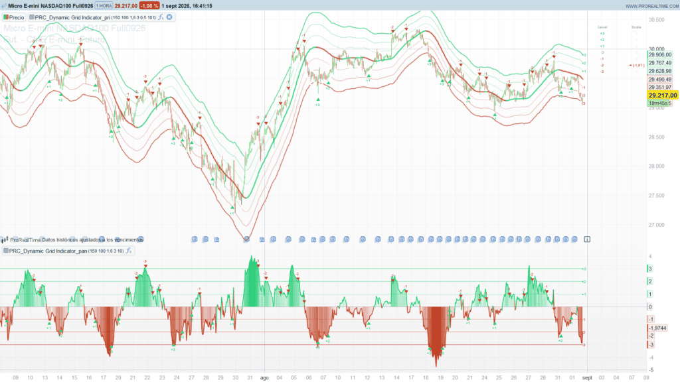The width and height of the screenshot is (680, 382).
Task: Click the 30.500 price axis value
Action: 656,20
